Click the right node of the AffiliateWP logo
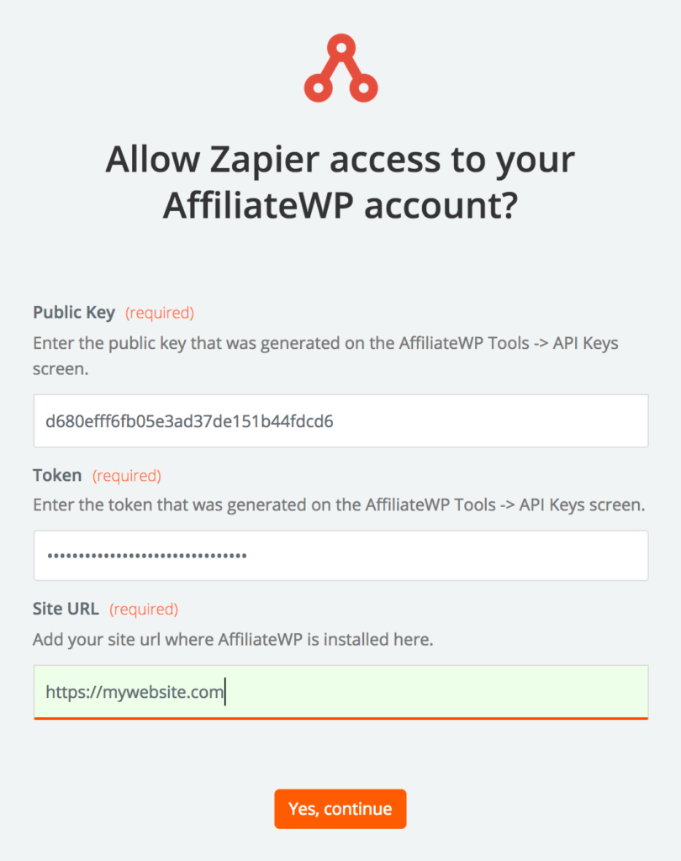 coord(364,86)
